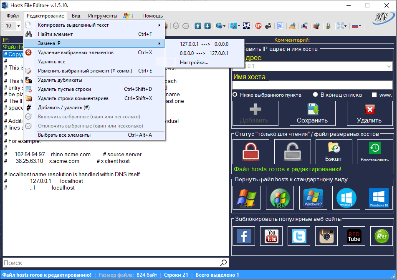Image resolution: width=397 pixels, height=280 pixels.
Task: Choose 'Найти элемент' menu entry
Action: [94, 34]
